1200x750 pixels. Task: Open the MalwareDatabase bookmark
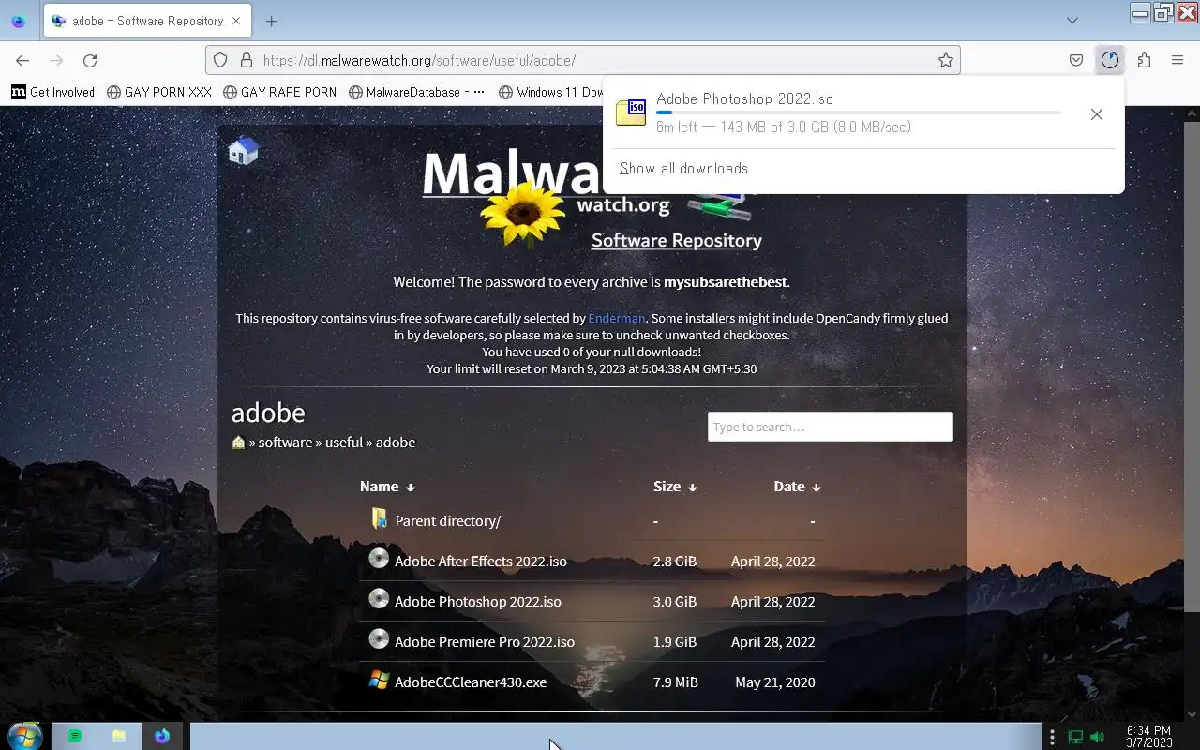point(415,92)
